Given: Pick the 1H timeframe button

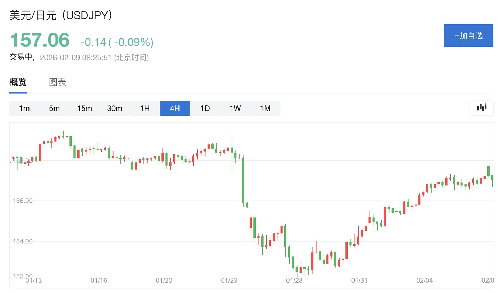Looking at the screenshot, I should tap(145, 108).
